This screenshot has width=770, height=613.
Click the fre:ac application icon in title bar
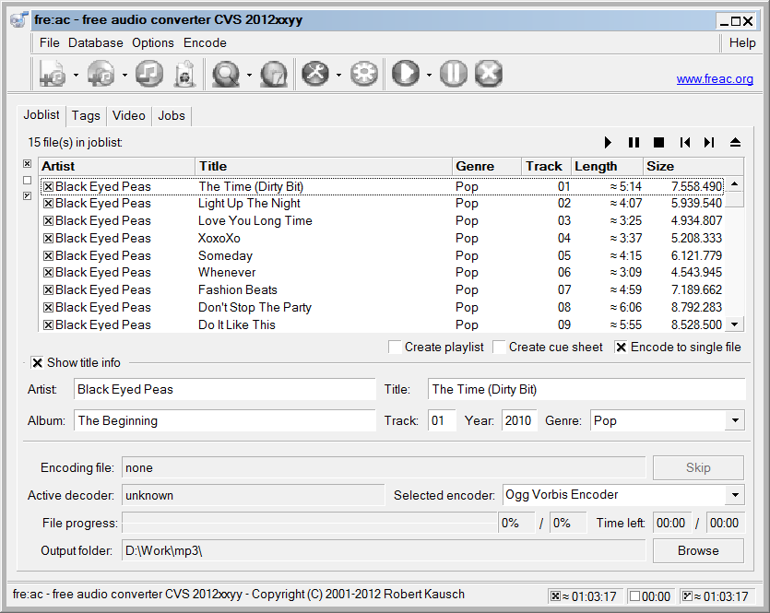tap(19, 20)
